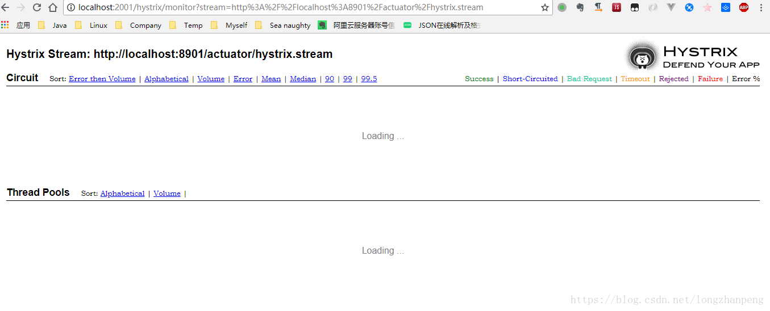Screen dimensions: 770x311
Task: Open the apps grid shortcut 应用
Action: [15, 25]
